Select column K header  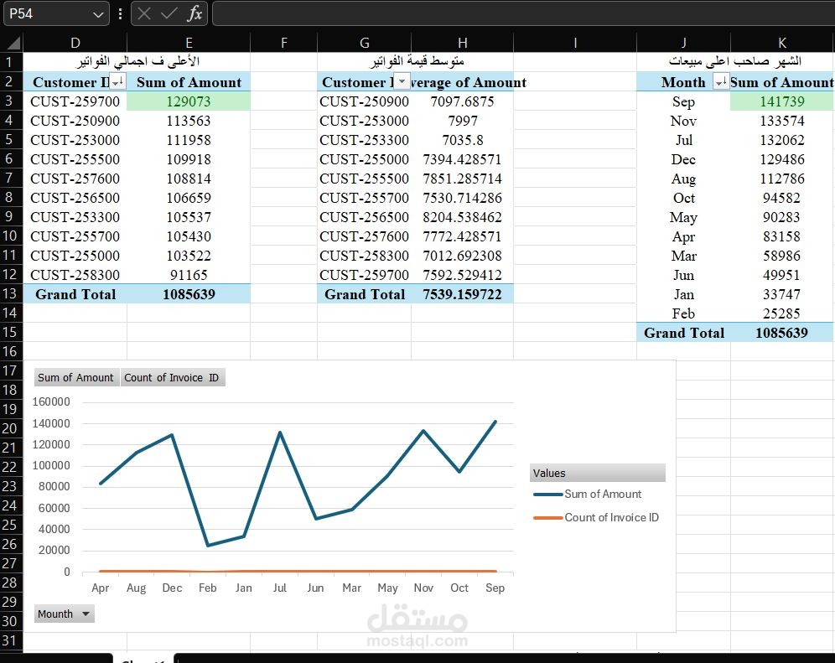(x=781, y=43)
